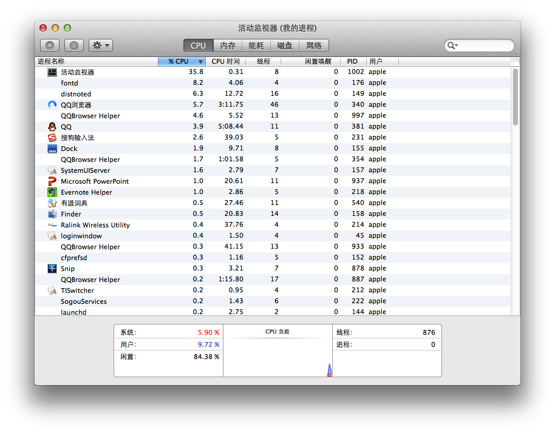Viewport: 555px width, 433px height.
Task: Click the Ralink Wireless Utility icon
Action: (x=52, y=225)
